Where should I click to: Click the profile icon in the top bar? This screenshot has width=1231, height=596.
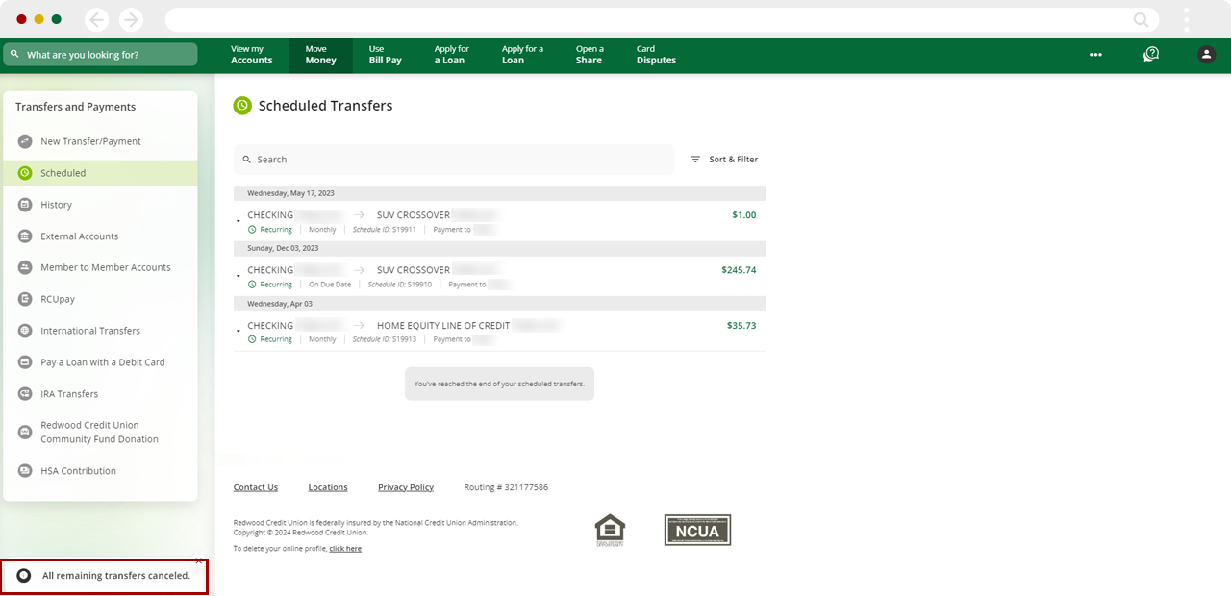click(1206, 54)
